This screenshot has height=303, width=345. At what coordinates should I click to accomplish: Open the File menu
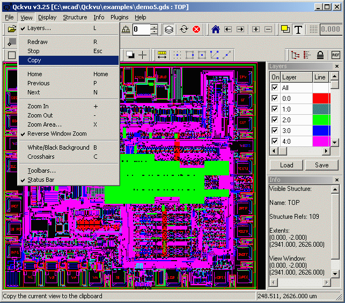[x=9, y=17]
